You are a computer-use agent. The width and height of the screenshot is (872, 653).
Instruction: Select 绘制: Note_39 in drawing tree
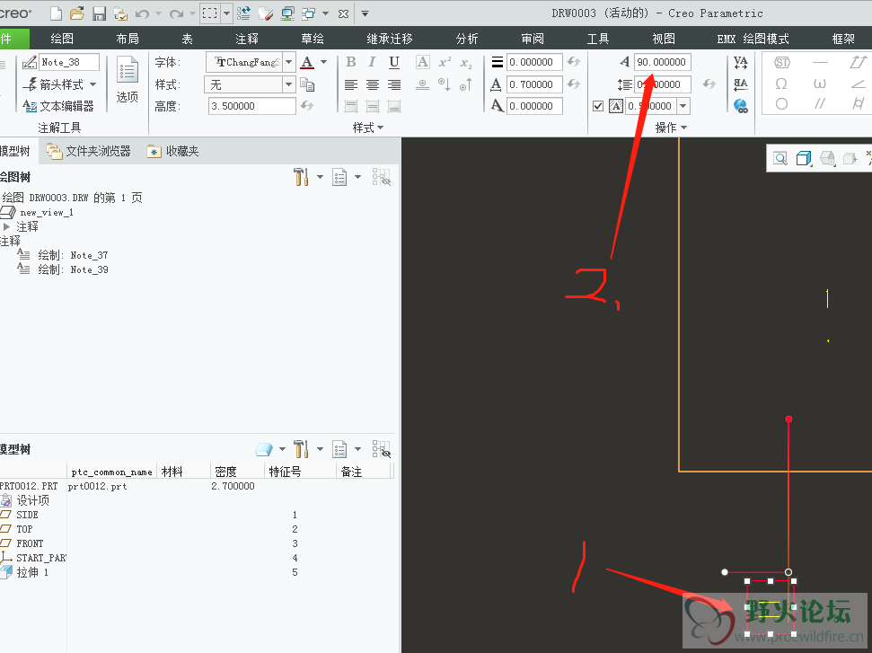tap(63, 269)
